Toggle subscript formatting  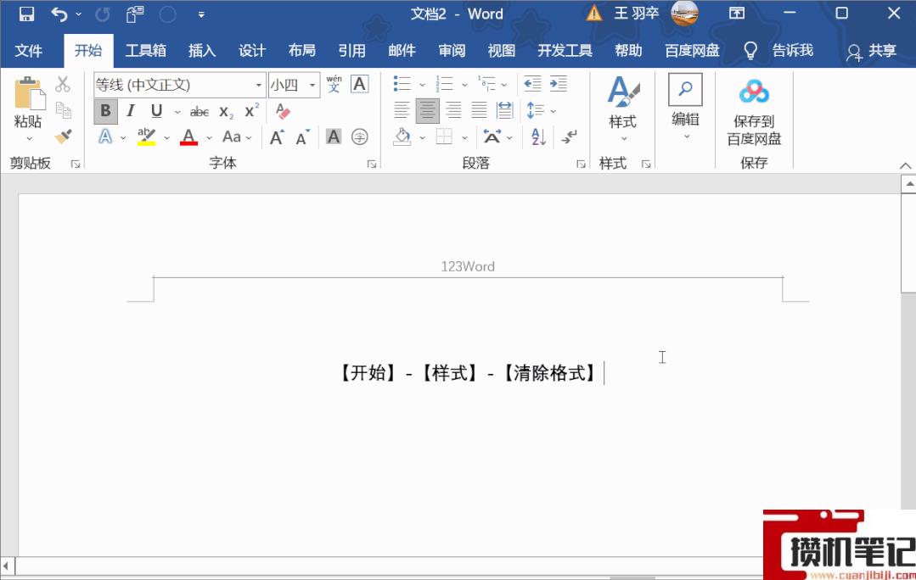pyautogui.click(x=226, y=111)
